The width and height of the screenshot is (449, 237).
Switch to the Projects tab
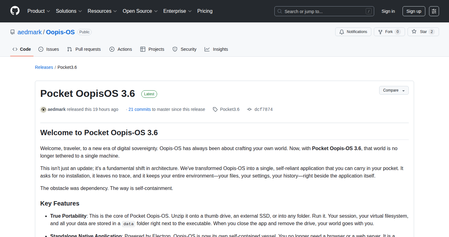(x=152, y=49)
